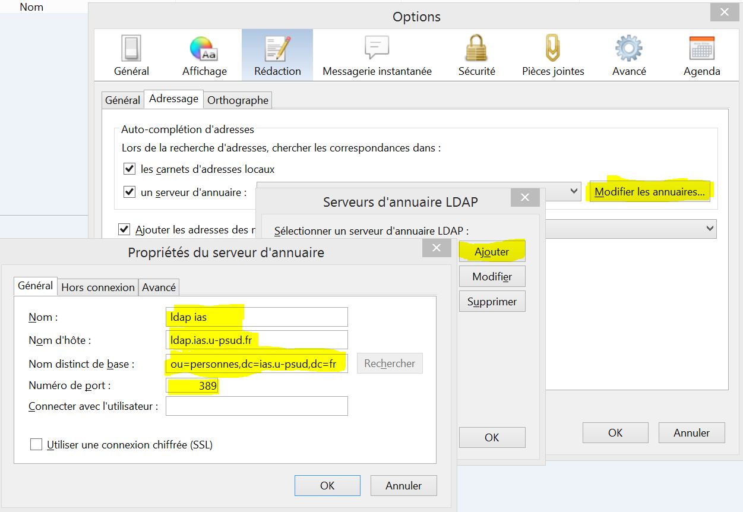Toggle un serveur d'annuaire checkbox
743x512 pixels.
point(129,192)
